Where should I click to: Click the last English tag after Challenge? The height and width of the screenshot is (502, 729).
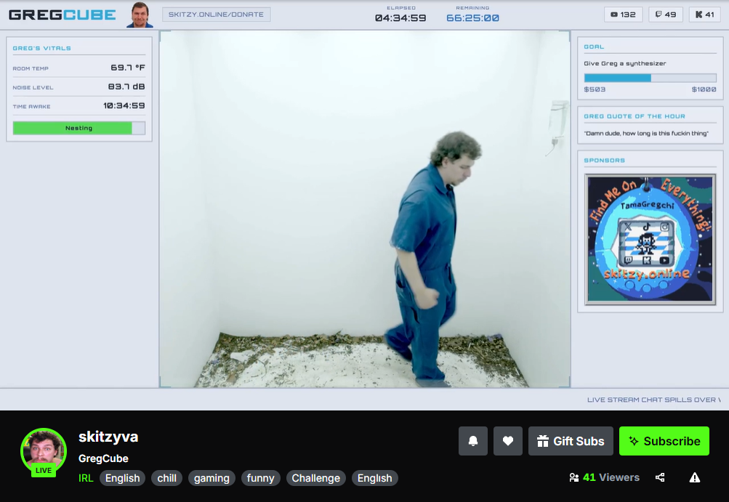(x=375, y=478)
